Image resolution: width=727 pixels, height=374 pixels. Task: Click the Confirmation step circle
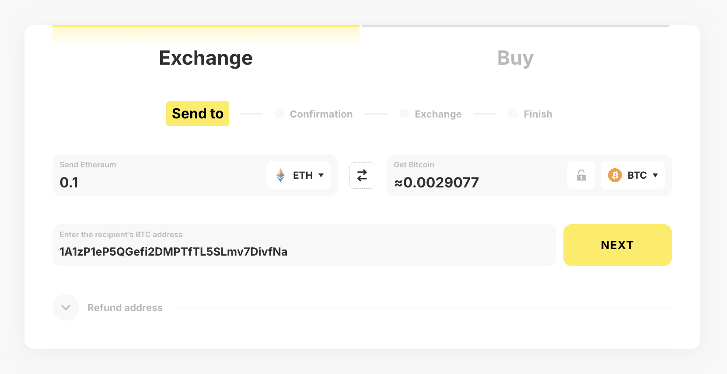279,114
